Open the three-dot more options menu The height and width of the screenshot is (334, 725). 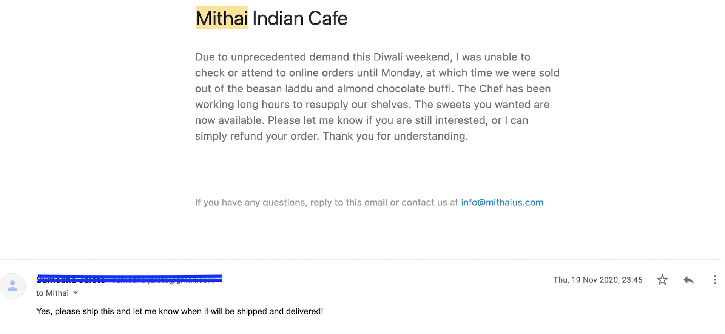pos(714,280)
